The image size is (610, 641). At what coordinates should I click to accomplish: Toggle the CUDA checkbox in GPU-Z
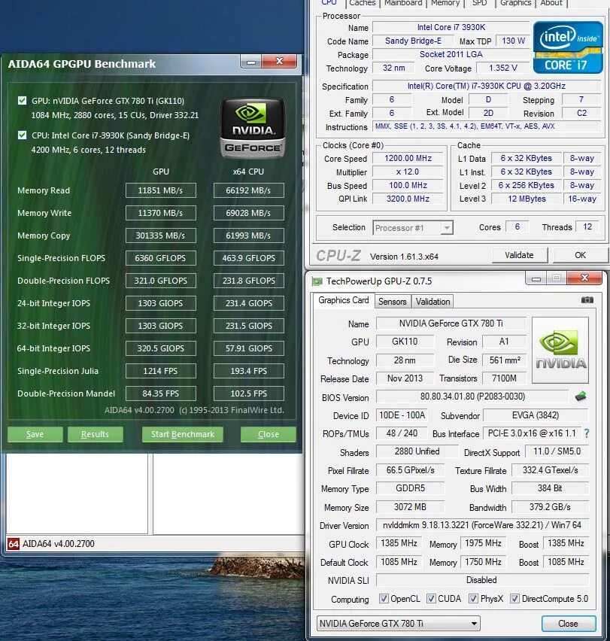[x=431, y=598]
